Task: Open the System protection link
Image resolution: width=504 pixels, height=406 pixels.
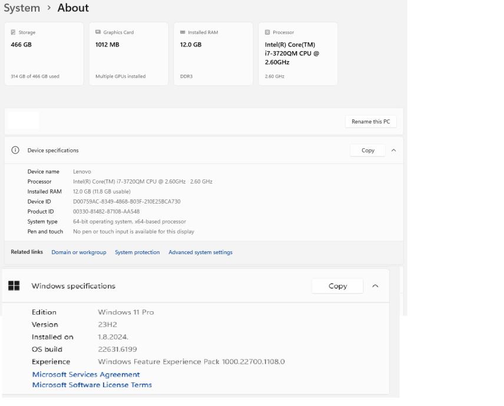Action: [x=137, y=252]
